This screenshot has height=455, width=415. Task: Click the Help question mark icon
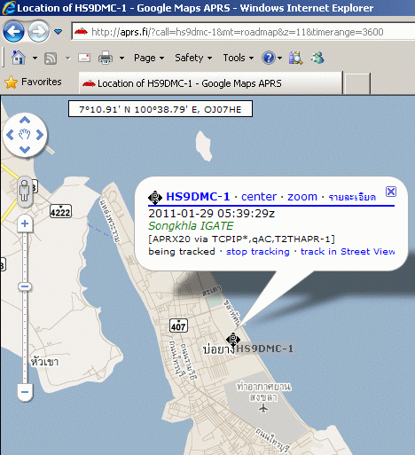[x=269, y=58]
